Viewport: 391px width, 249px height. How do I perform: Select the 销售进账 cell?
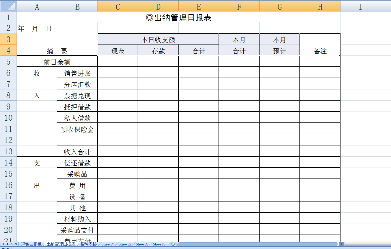click(77, 73)
